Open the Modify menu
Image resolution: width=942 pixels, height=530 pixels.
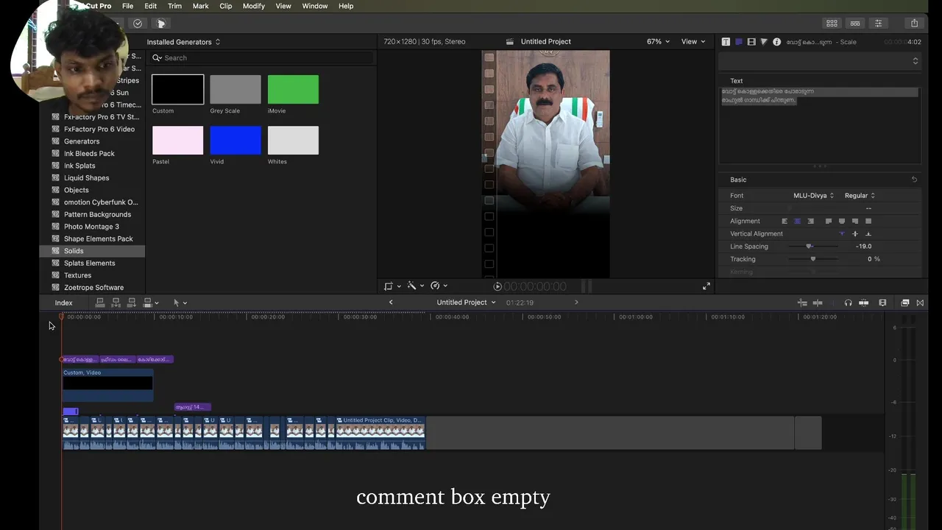(253, 6)
